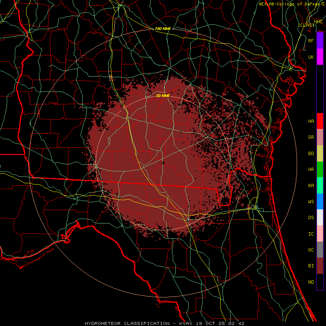Click the BI dark-red legend swatch
Image resolution: width=326 pixels, height=326 pixels.
[320, 266]
